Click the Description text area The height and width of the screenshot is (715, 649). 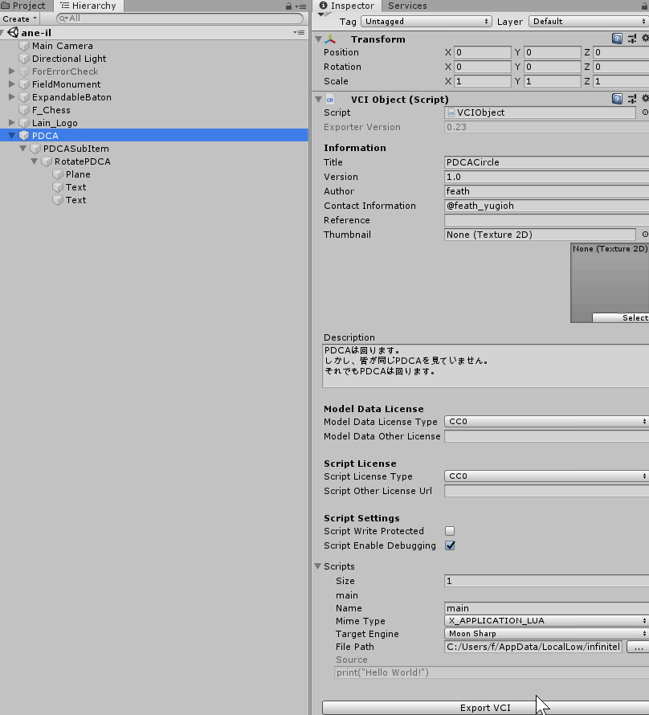pos(486,366)
